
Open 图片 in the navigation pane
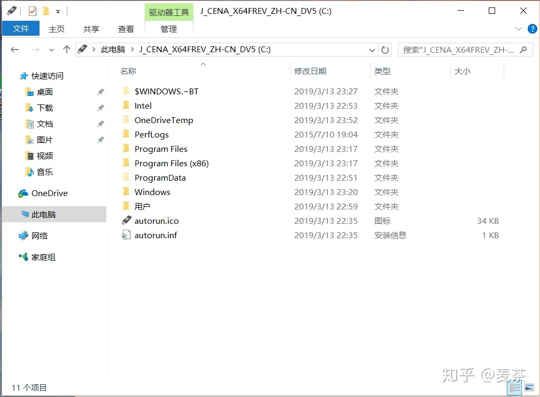[44, 140]
